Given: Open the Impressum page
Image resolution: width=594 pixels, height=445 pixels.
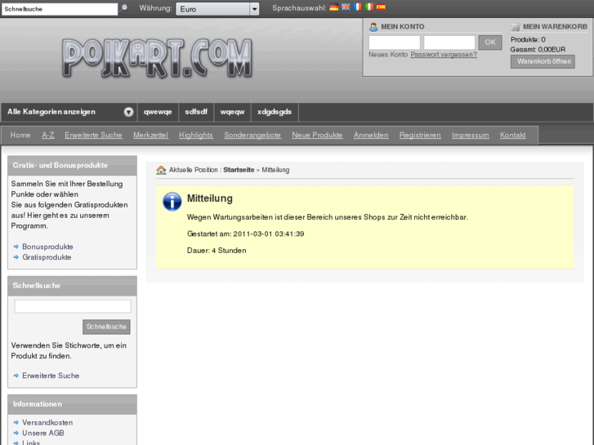Looking at the screenshot, I should 470,136.
